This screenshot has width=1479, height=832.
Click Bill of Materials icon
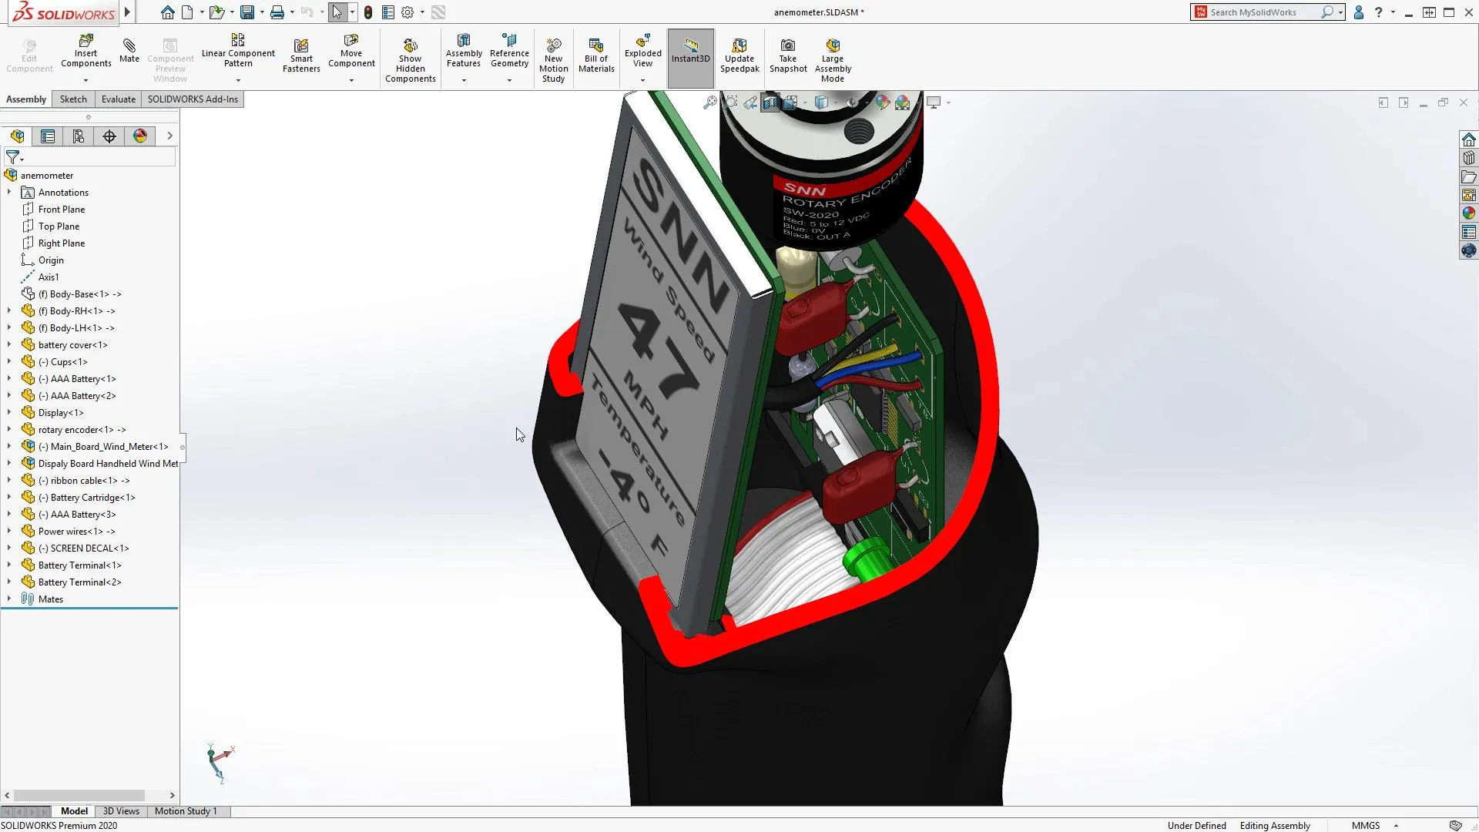pyautogui.click(x=596, y=55)
